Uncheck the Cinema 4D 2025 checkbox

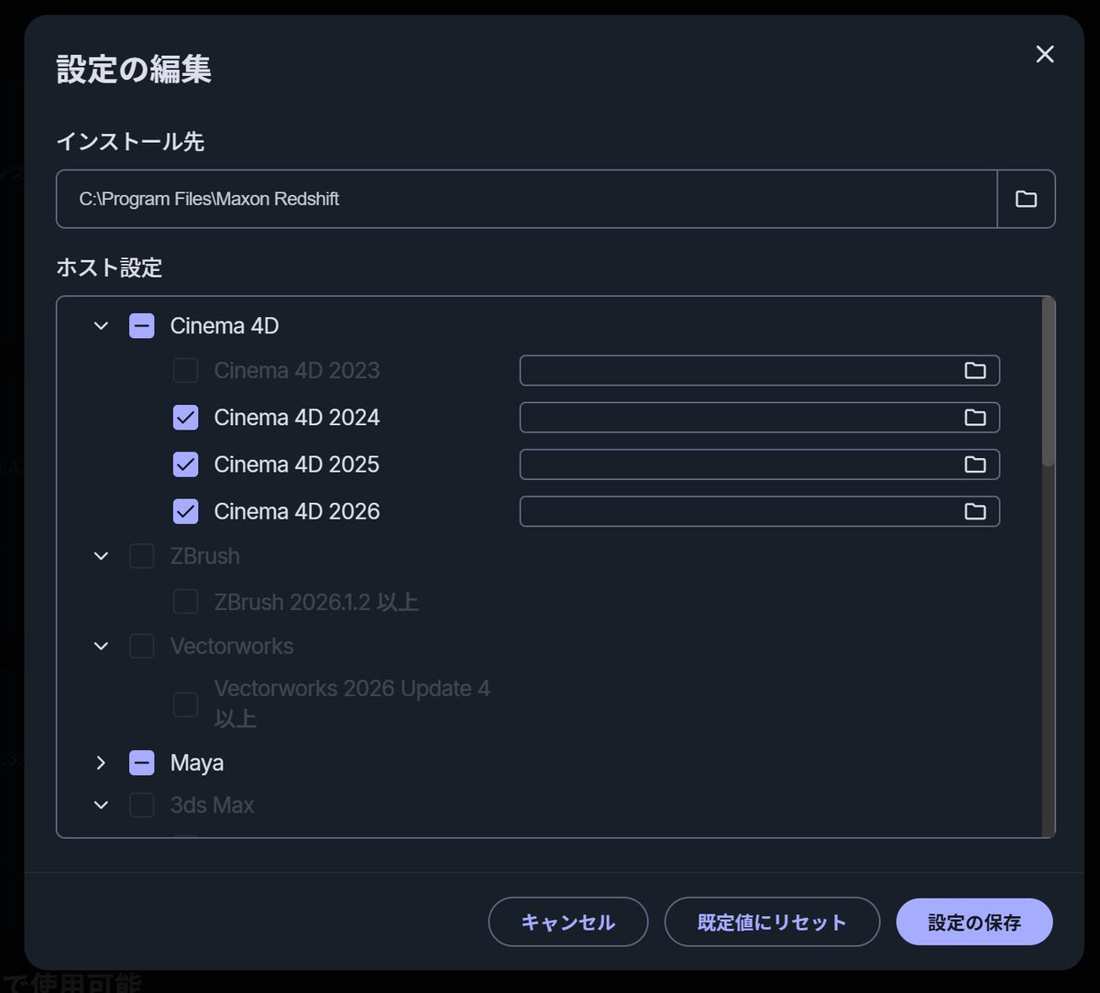[x=185, y=464]
